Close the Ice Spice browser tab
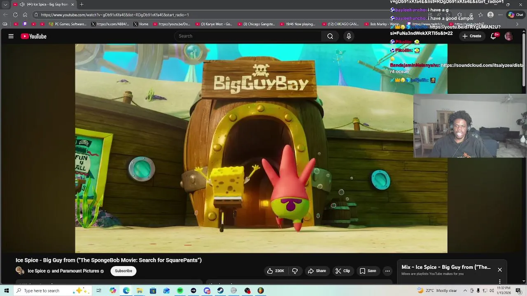This screenshot has height=296, width=527. 72,5
